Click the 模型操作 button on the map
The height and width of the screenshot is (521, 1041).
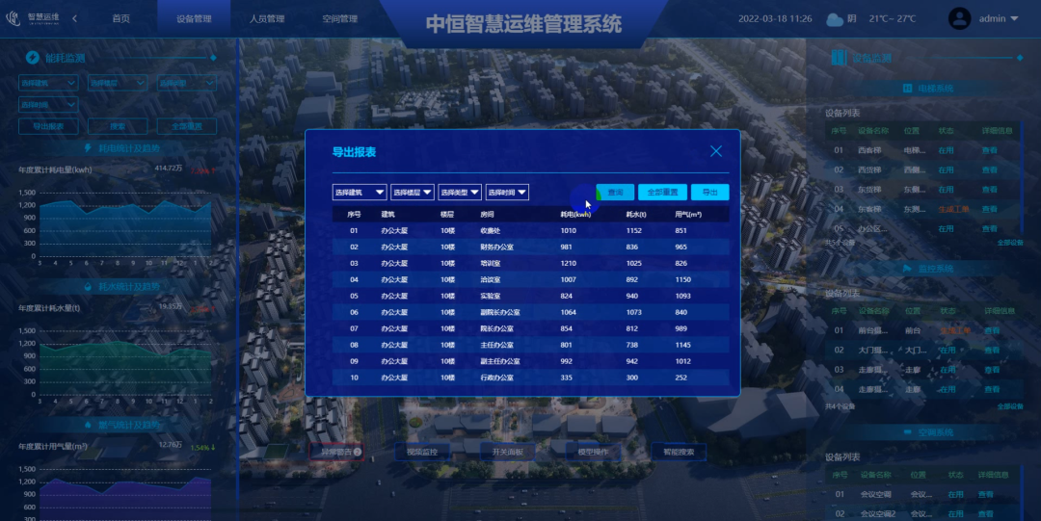593,452
